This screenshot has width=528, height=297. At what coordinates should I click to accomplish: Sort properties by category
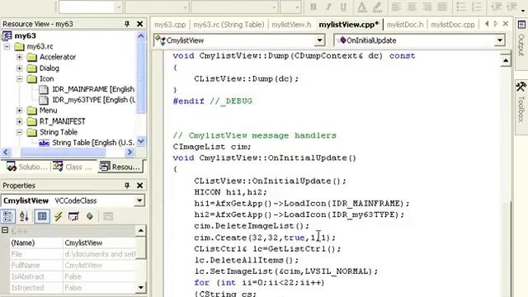click(x=8, y=216)
